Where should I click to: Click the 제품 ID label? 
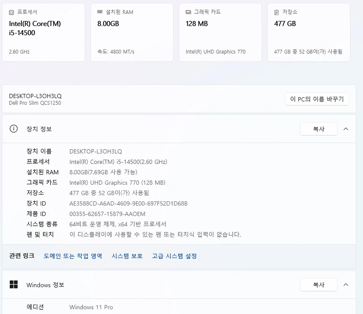point(36,214)
